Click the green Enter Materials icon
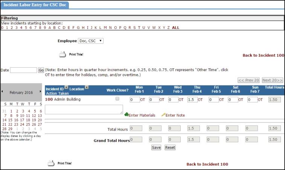The width and height of the screenshot is (285, 170). pyautogui.click(x=126, y=114)
